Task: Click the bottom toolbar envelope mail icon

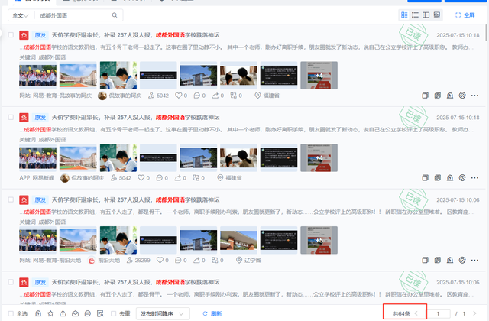Action: 75,313
